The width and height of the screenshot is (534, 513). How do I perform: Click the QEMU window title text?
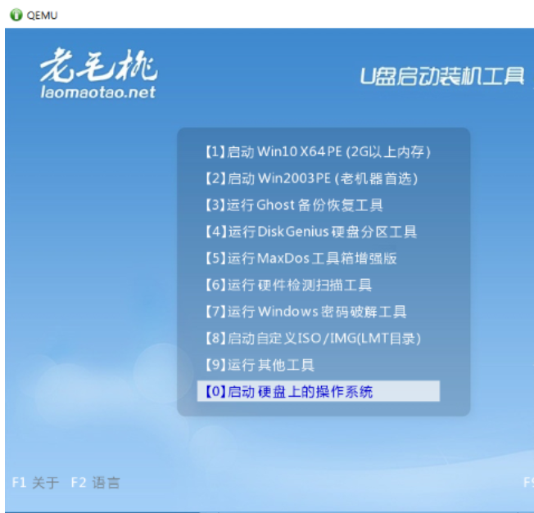(x=43, y=16)
